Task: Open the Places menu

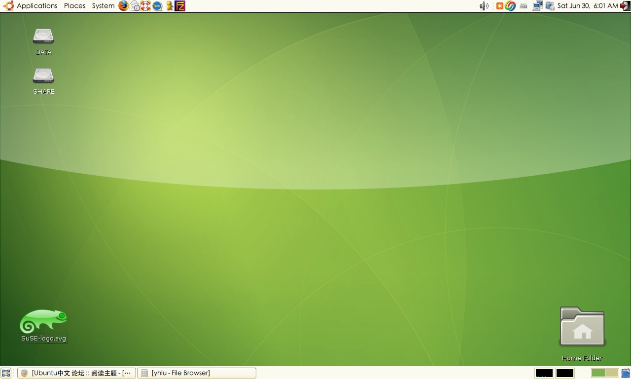Action: [x=74, y=6]
